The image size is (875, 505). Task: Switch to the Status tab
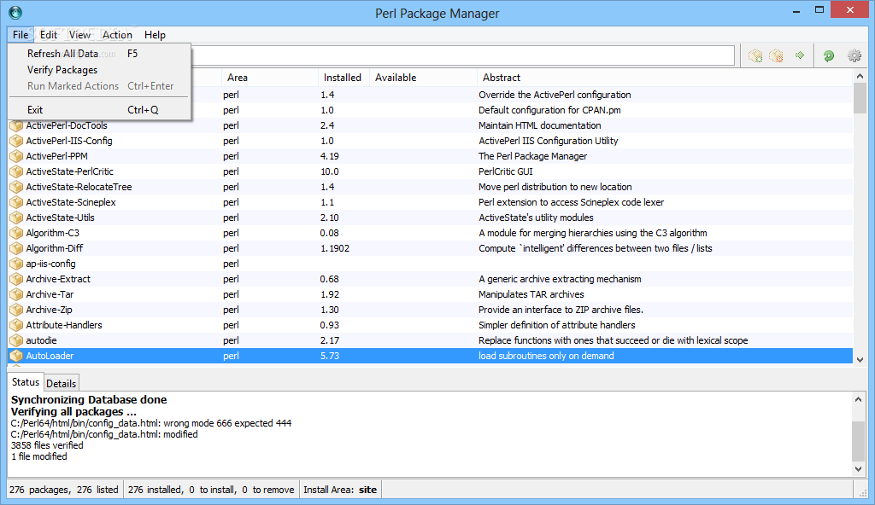(x=26, y=382)
